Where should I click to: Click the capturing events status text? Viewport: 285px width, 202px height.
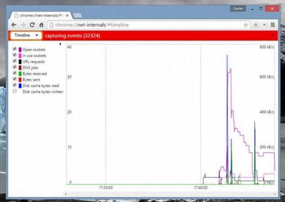pyautogui.click(x=72, y=36)
